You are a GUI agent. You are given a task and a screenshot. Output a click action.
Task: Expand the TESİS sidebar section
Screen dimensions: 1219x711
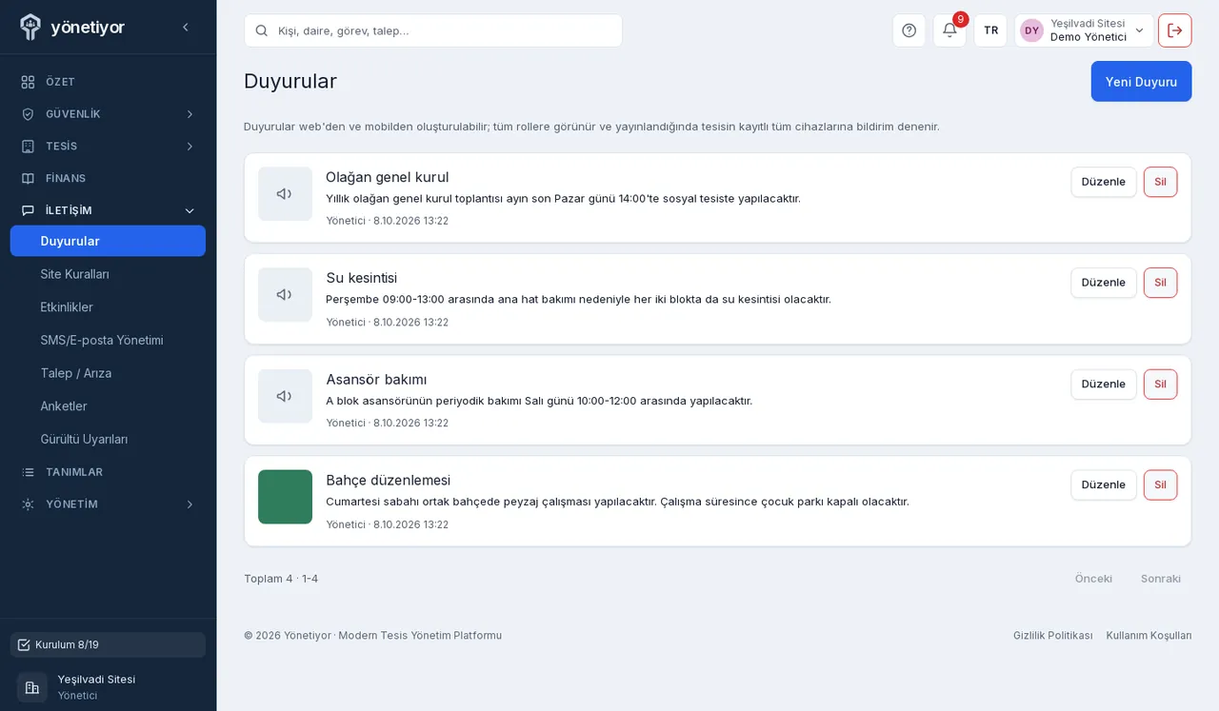(x=108, y=147)
